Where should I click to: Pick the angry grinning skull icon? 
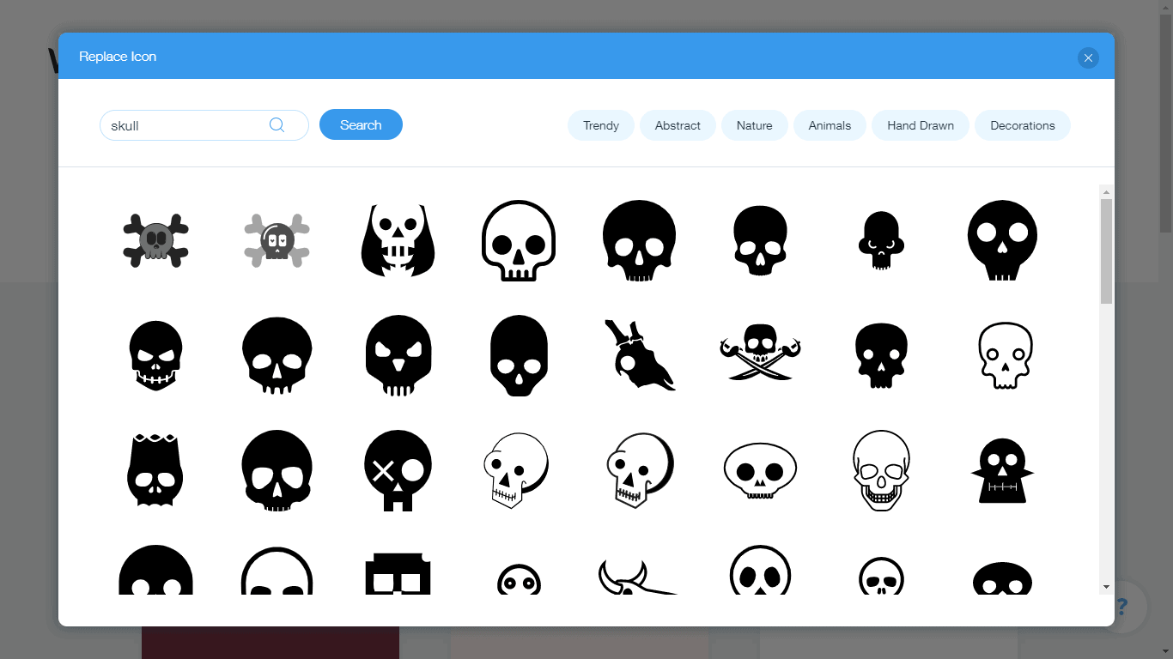point(155,355)
